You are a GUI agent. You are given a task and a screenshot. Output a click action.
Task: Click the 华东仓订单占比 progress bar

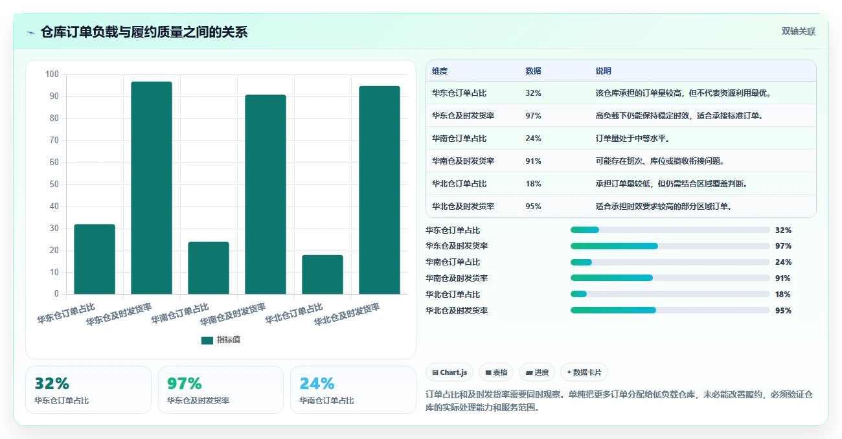tap(670, 230)
